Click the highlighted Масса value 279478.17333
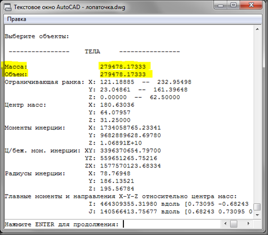Image resolution: width=268 pixels, height=235 pixels. point(123,66)
